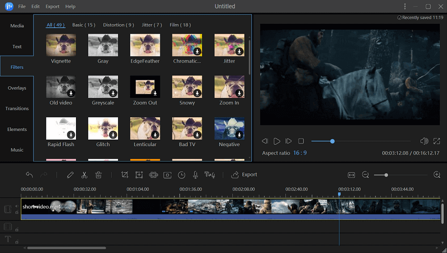Open the Export menu in menu bar
Image resolution: width=447 pixels, height=253 pixels.
pos(52,7)
